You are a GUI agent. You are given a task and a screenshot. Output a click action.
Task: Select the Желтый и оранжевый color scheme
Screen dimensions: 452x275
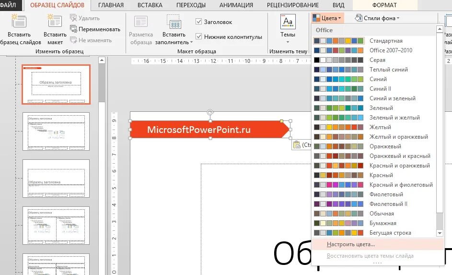374,137
